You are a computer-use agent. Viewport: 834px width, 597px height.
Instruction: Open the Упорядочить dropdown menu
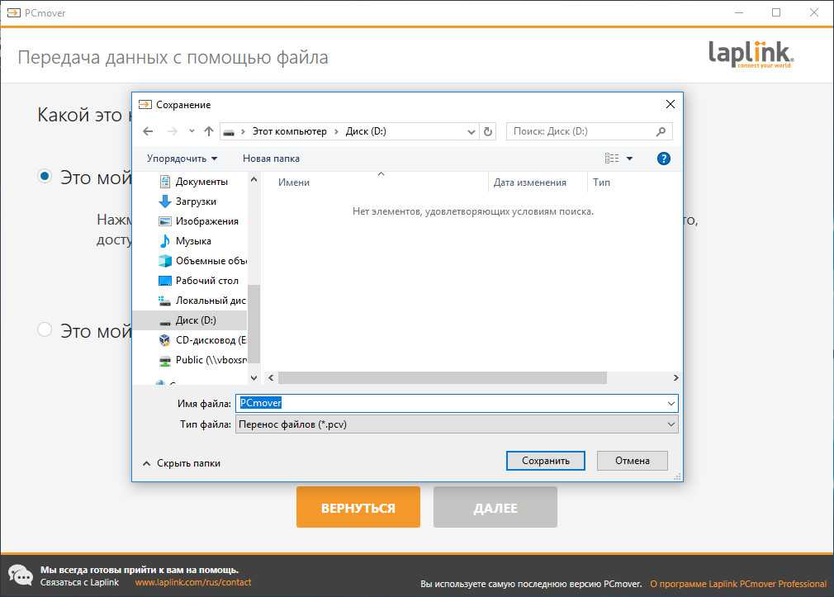pyautogui.click(x=182, y=159)
